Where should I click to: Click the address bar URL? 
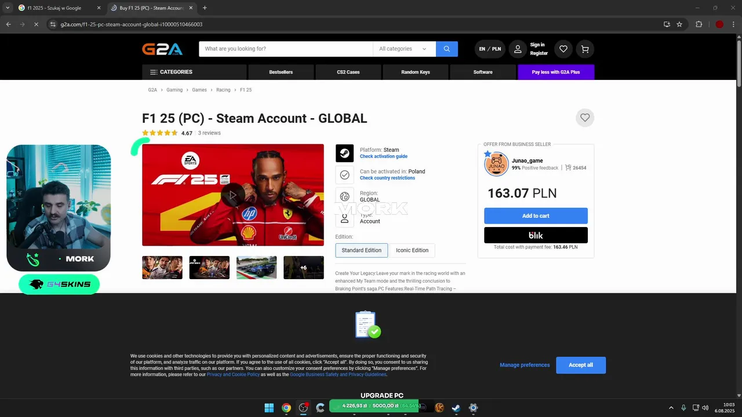[x=132, y=24]
